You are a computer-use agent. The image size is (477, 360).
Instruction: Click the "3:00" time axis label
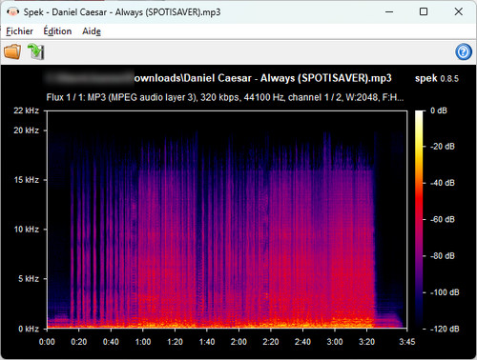click(x=335, y=342)
